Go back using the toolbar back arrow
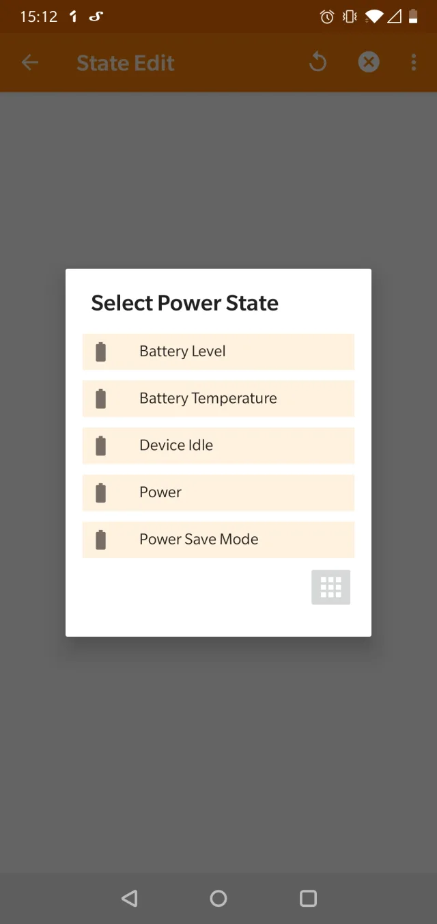 (x=30, y=62)
